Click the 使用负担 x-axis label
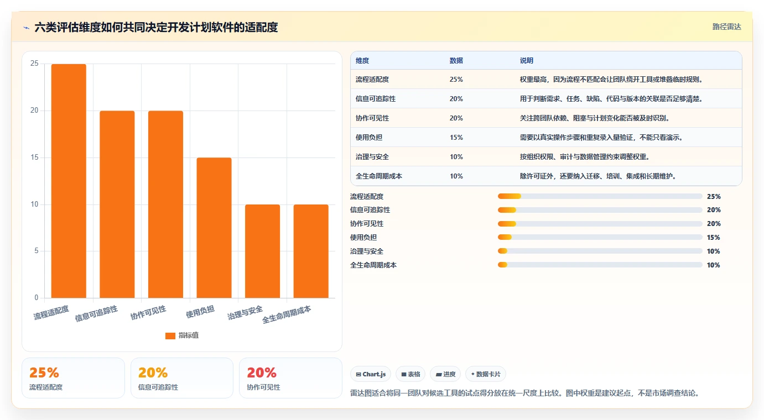This screenshot has height=420, width=764. point(200,312)
